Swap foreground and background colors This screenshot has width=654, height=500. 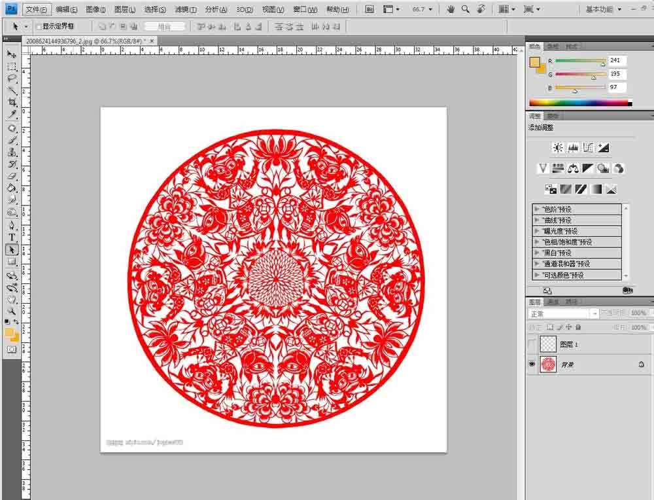[16, 322]
